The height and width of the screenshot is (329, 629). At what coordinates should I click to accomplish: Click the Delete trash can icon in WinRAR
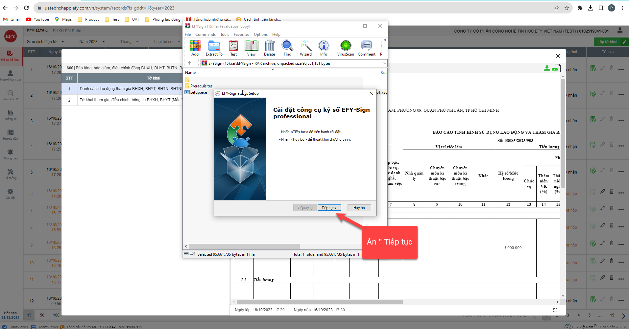[x=269, y=48]
